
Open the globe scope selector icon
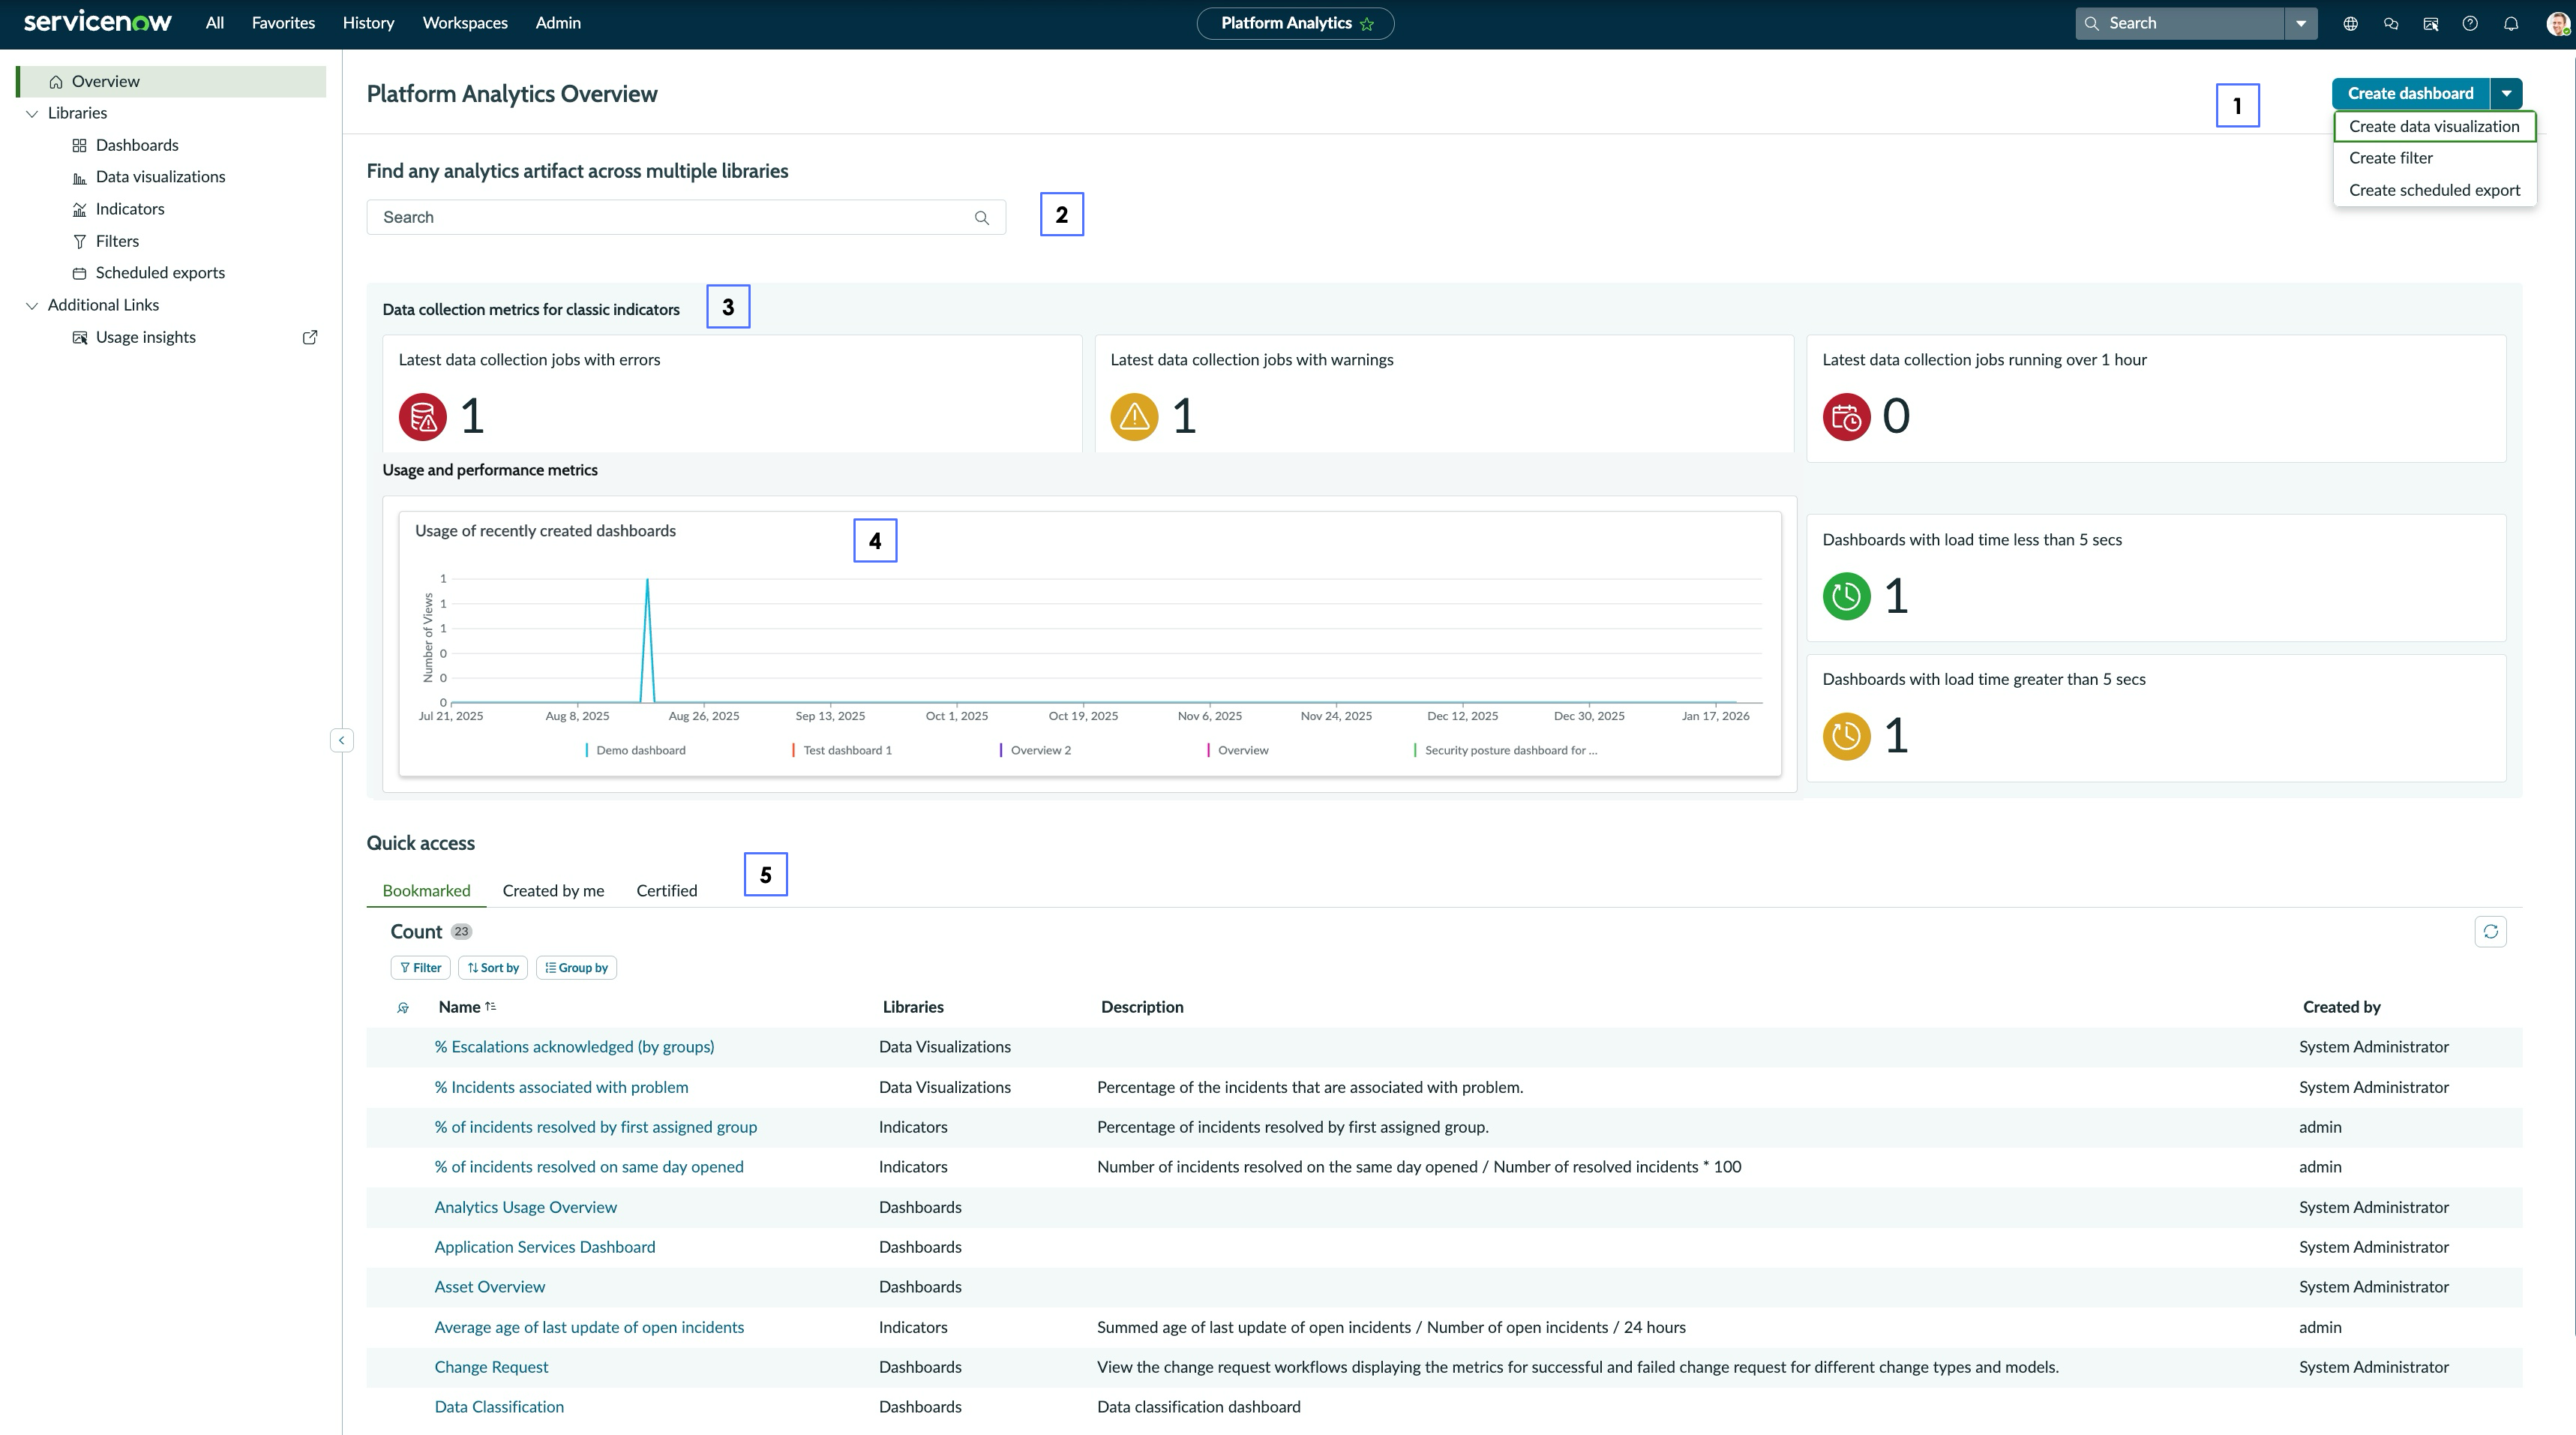[x=2350, y=23]
